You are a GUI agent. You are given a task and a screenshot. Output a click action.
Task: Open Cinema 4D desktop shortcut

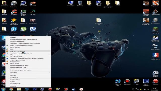pyautogui.click(x=23, y=4)
